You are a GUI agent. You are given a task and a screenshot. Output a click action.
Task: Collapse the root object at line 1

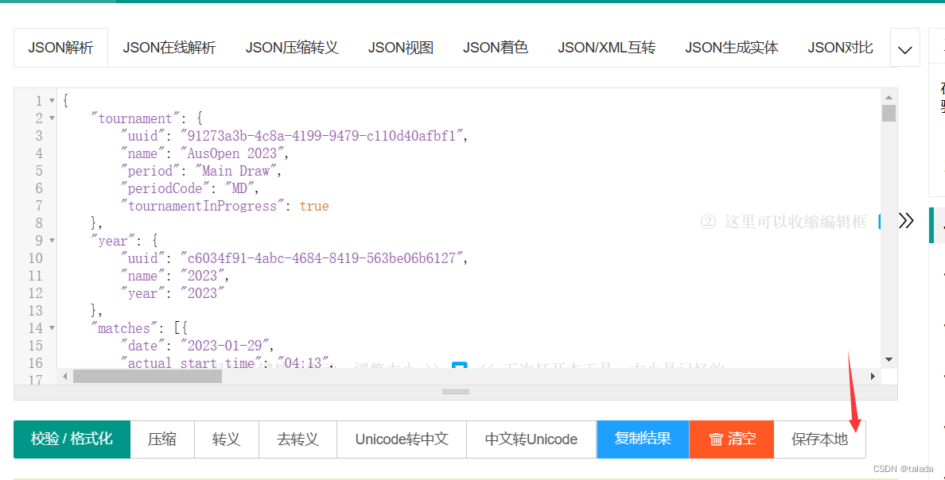tap(52, 101)
